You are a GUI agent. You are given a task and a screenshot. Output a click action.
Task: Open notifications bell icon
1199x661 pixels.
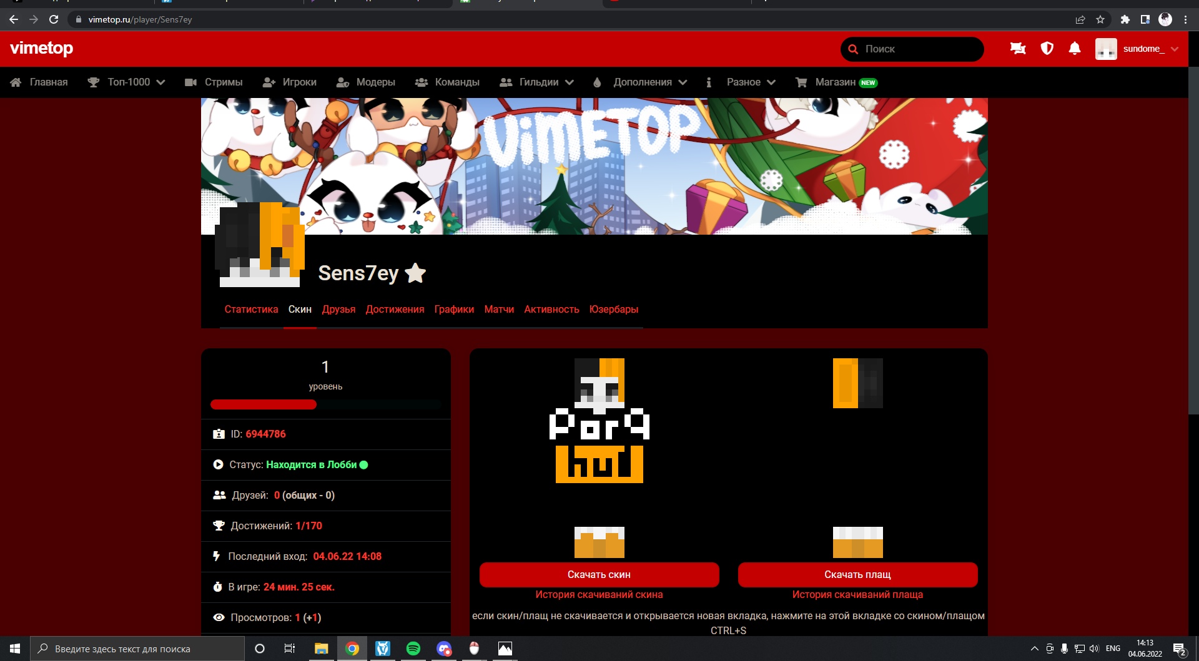[1075, 49]
